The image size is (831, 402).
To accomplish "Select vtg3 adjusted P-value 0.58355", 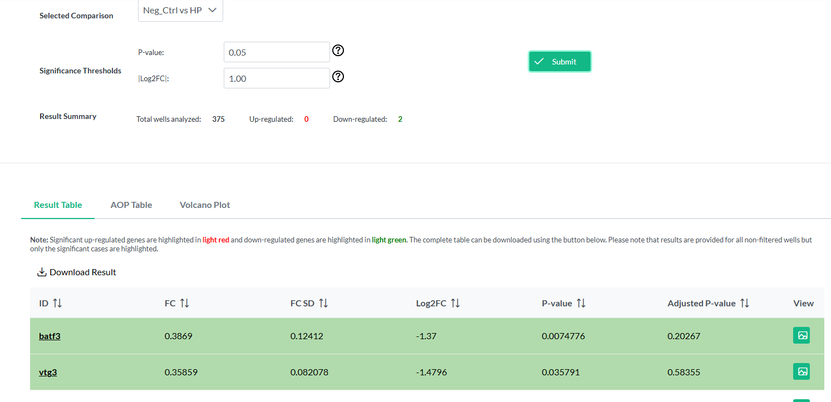I will coord(684,372).
